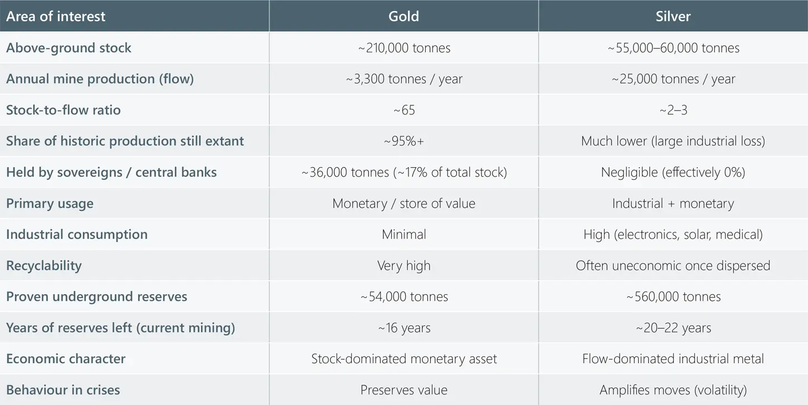
Task: Select the 'Negligible (effectively 0%)' cell
Action: click(673, 172)
